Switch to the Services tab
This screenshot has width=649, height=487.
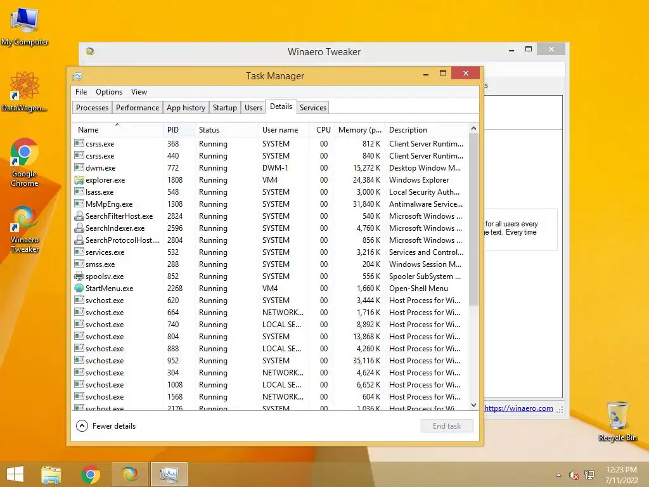pos(313,108)
